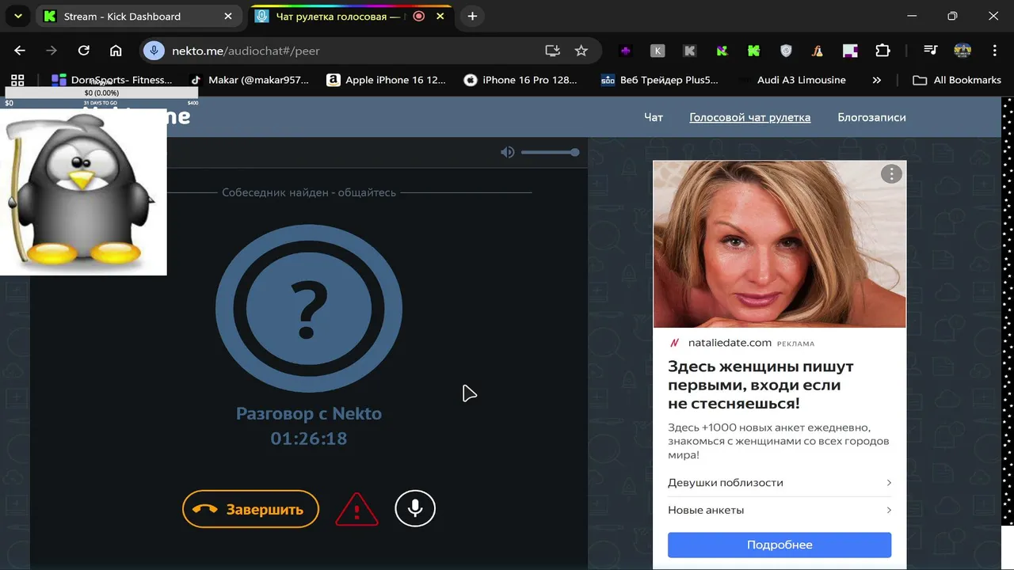Viewport: 1014px width, 570px height.
Task: Go to the browser home page
Action: click(116, 51)
